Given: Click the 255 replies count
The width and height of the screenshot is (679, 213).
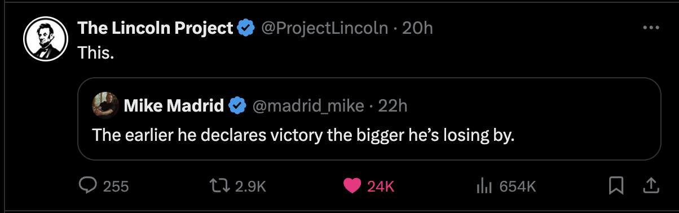Looking at the screenshot, I should [x=116, y=186].
